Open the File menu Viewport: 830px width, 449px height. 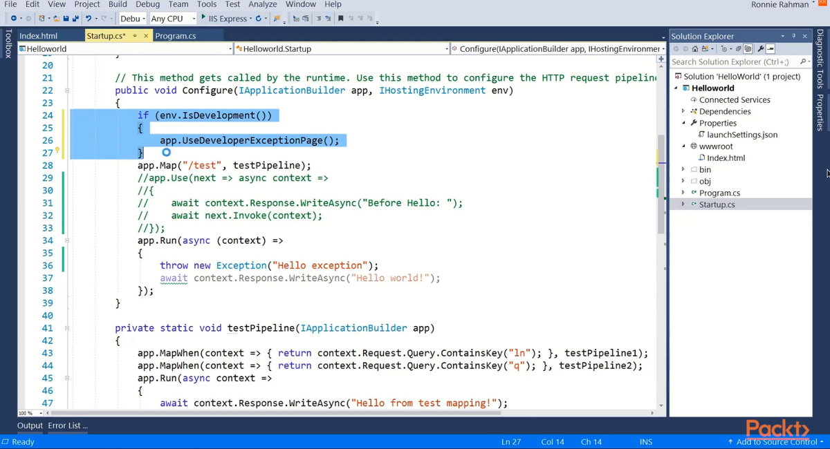click(x=10, y=4)
